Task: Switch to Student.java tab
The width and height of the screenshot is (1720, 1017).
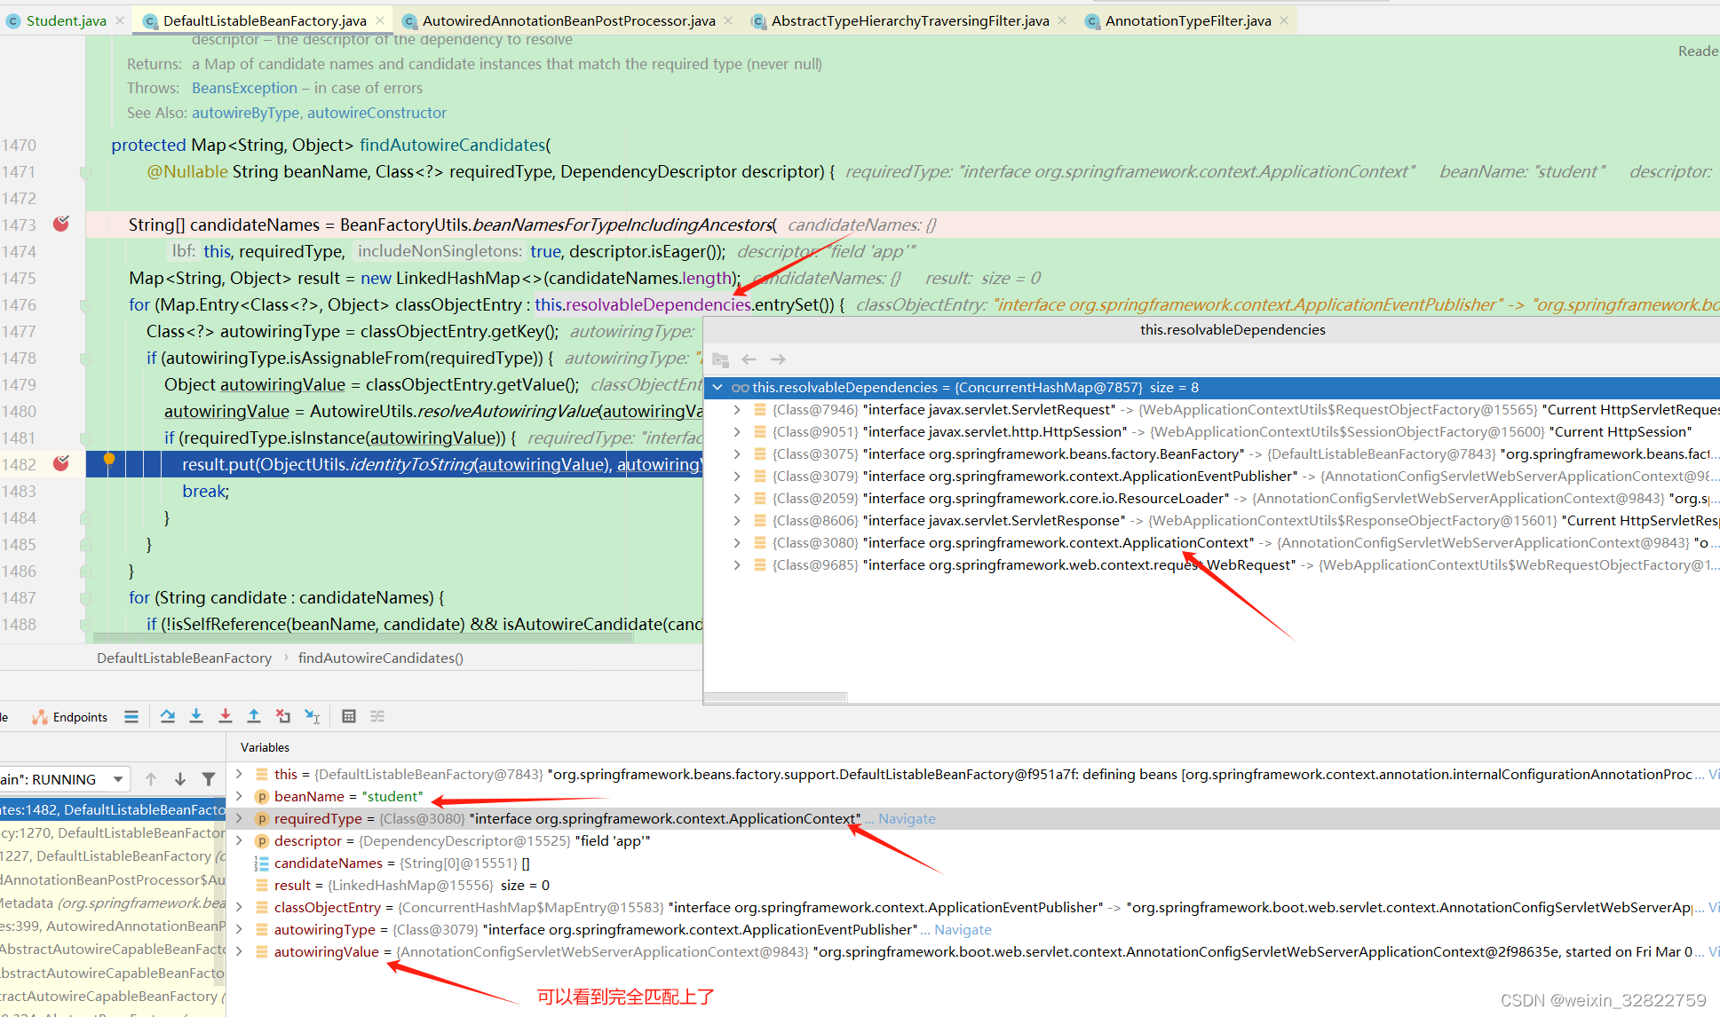Action: pos(66,20)
